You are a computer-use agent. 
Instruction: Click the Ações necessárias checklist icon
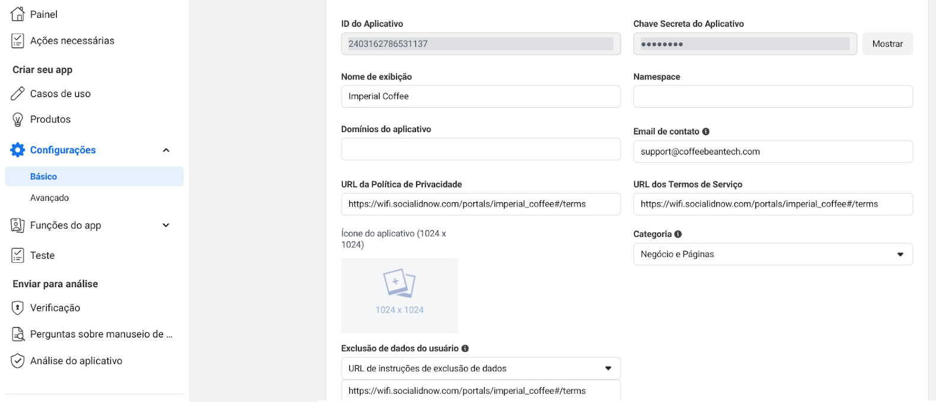tap(18, 40)
